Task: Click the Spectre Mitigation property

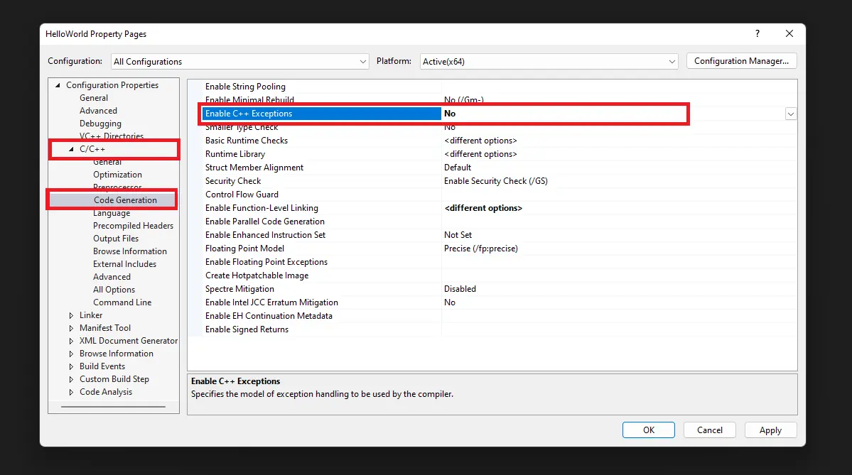Action: [x=239, y=290]
